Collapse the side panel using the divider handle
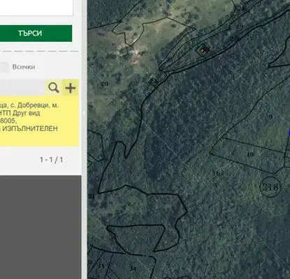 point(84,113)
